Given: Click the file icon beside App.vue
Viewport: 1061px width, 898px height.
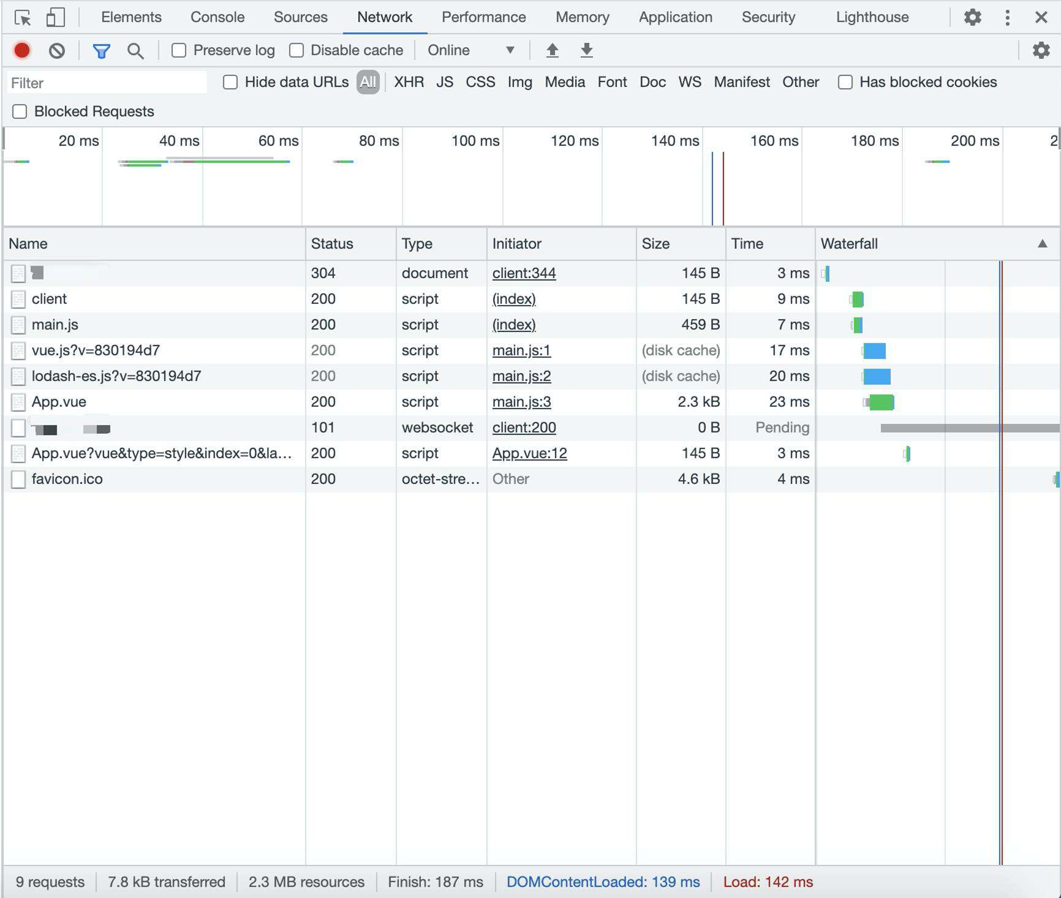Looking at the screenshot, I should click(x=18, y=402).
